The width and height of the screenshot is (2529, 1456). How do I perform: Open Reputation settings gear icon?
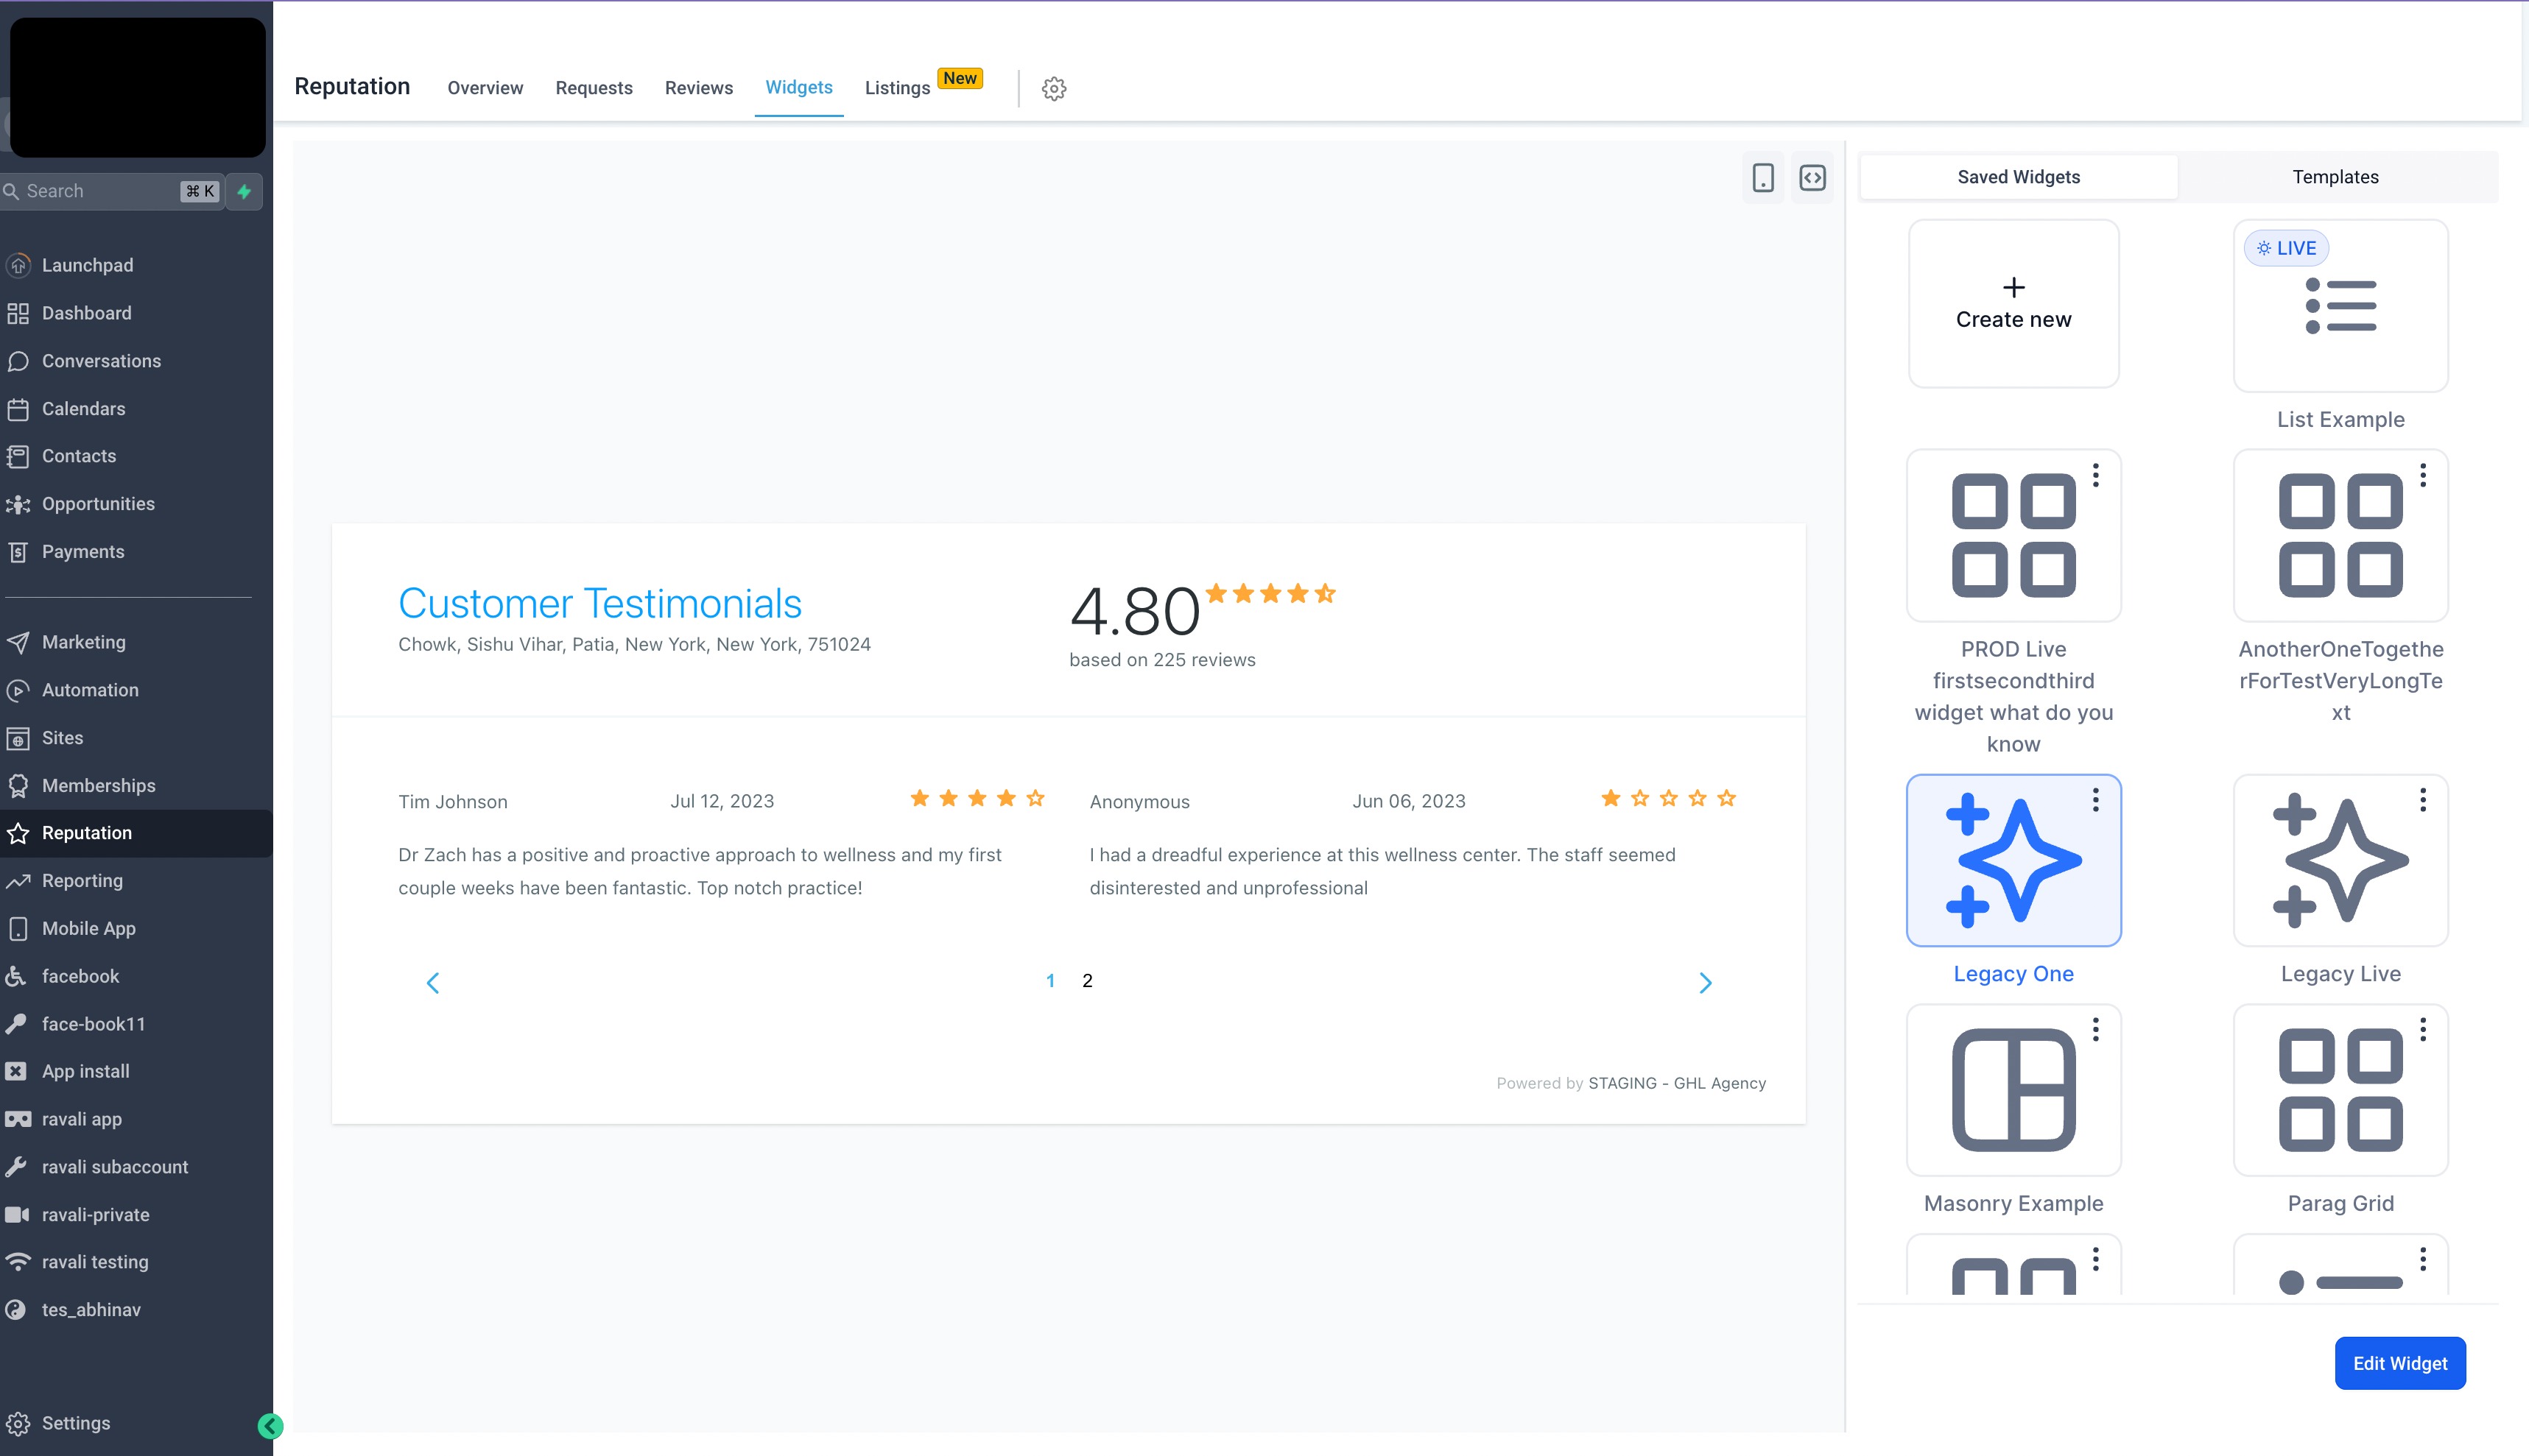(1053, 88)
